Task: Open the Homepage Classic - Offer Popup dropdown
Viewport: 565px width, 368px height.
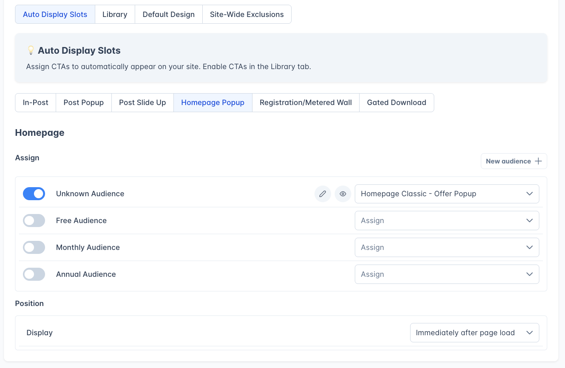Action: (447, 194)
